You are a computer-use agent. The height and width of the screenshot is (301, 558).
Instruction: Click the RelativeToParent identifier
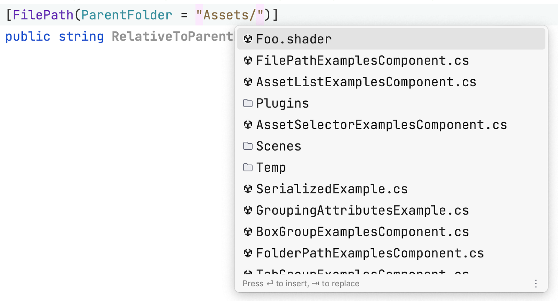coord(172,36)
